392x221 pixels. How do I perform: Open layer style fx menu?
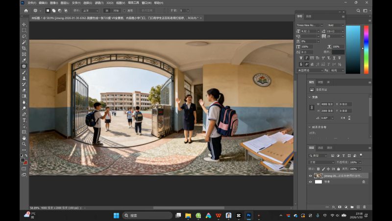click(x=334, y=207)
